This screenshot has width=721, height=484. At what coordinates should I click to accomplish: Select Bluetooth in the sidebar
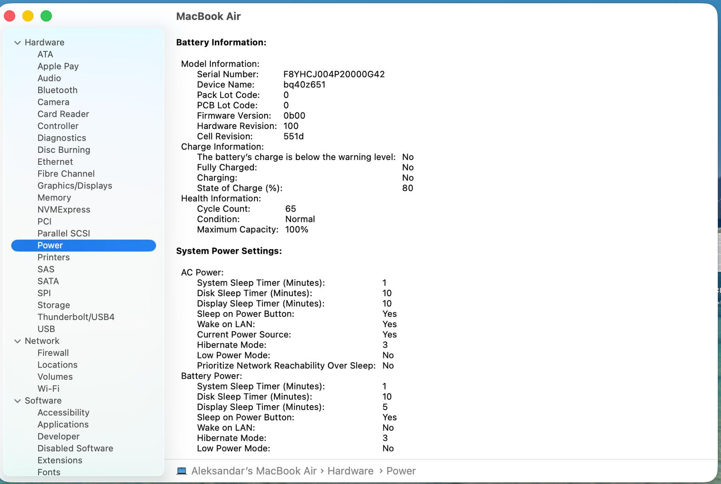57,90
